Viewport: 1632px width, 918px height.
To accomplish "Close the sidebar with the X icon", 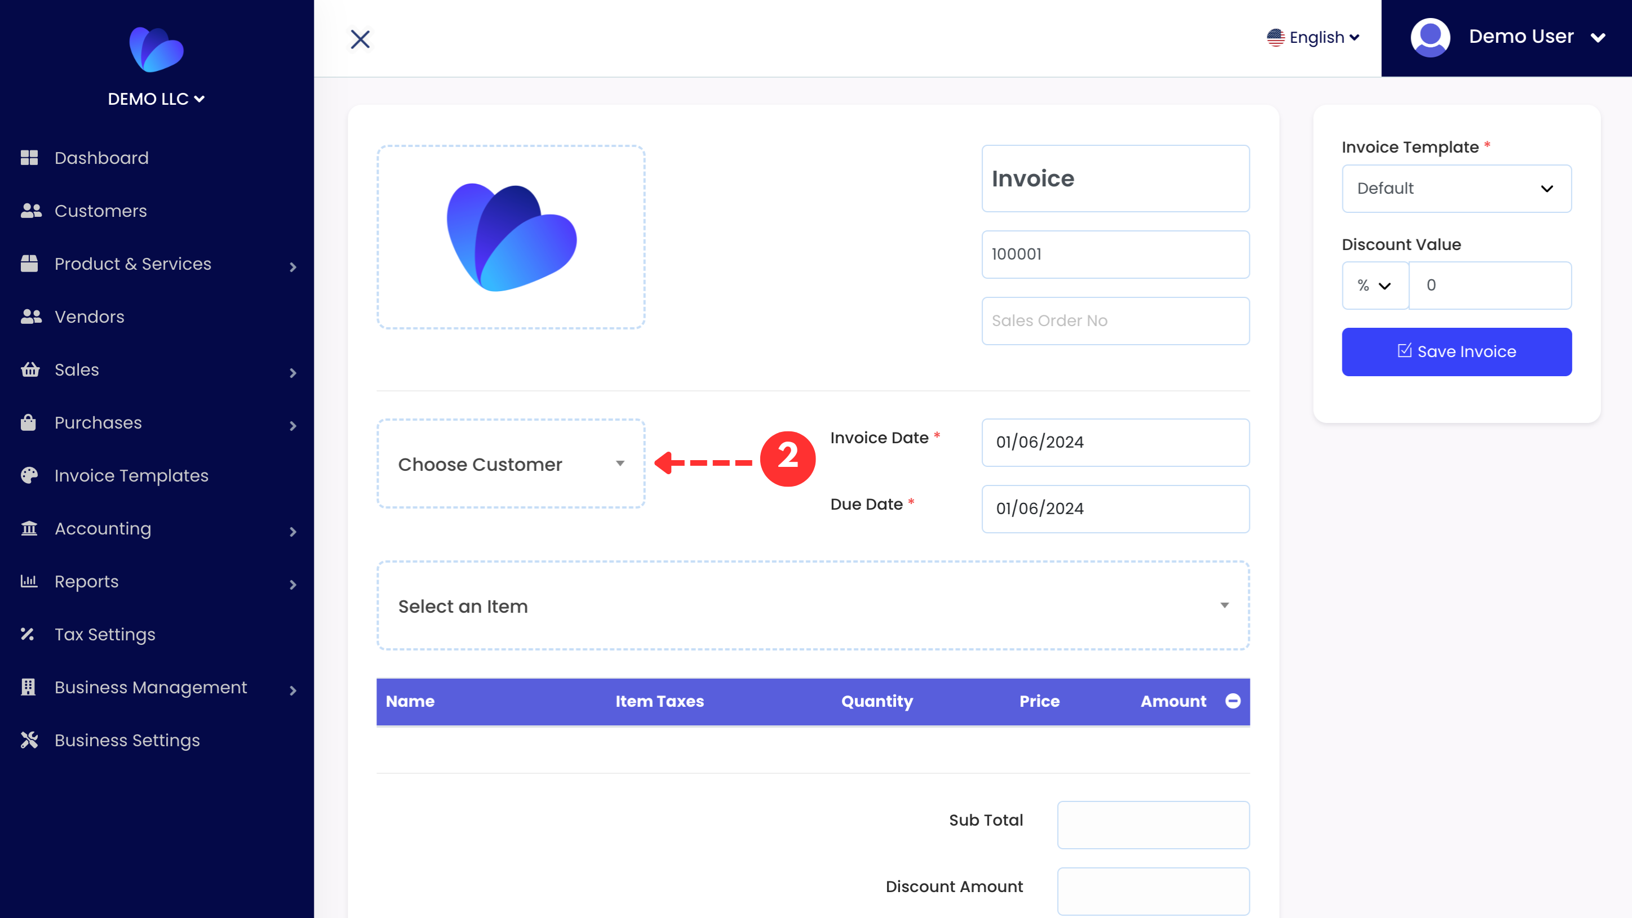I will point(361,39).
